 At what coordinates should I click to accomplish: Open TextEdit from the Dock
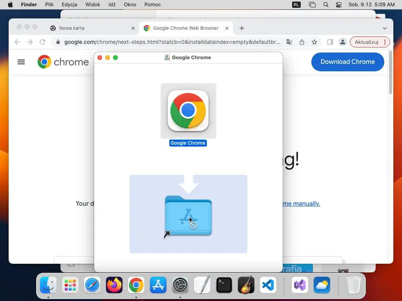click(202, 285)
